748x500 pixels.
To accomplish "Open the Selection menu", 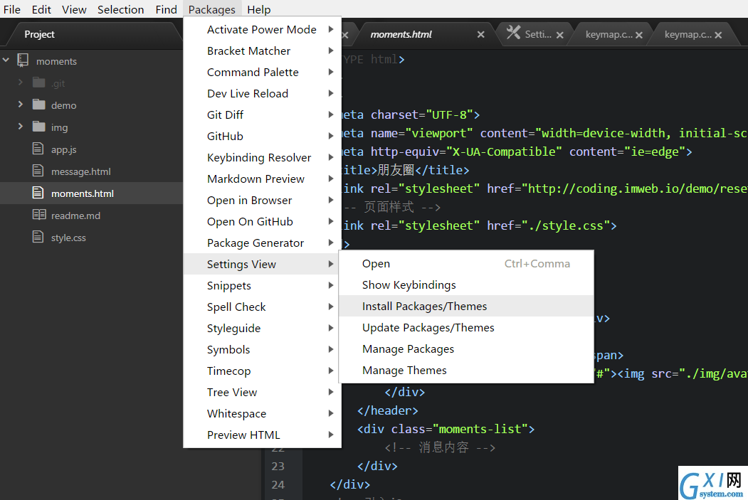I will point(121,9).
